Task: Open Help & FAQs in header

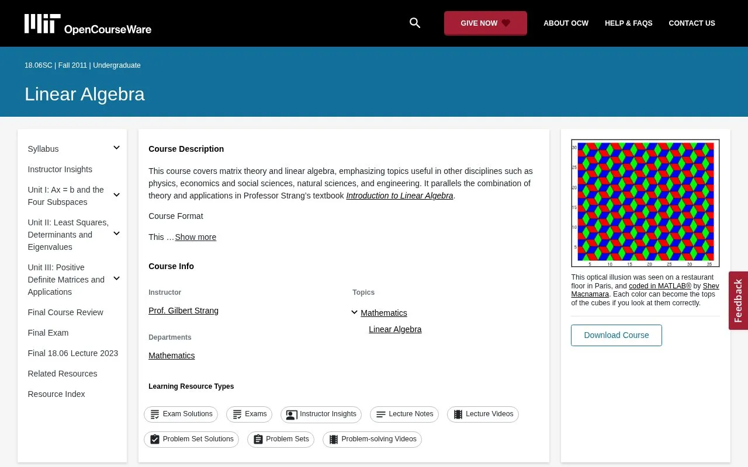Action: click(x=628, y=23)
